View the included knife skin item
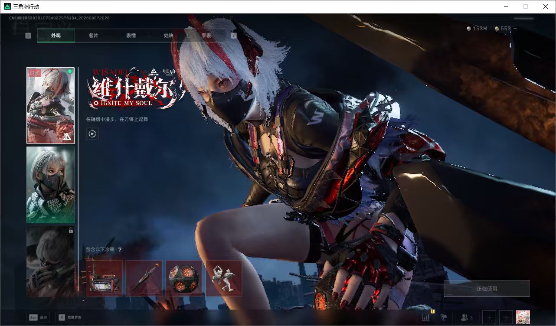This screenshot has width=556, height=326. pyautogui.click(x=144, y=278)
